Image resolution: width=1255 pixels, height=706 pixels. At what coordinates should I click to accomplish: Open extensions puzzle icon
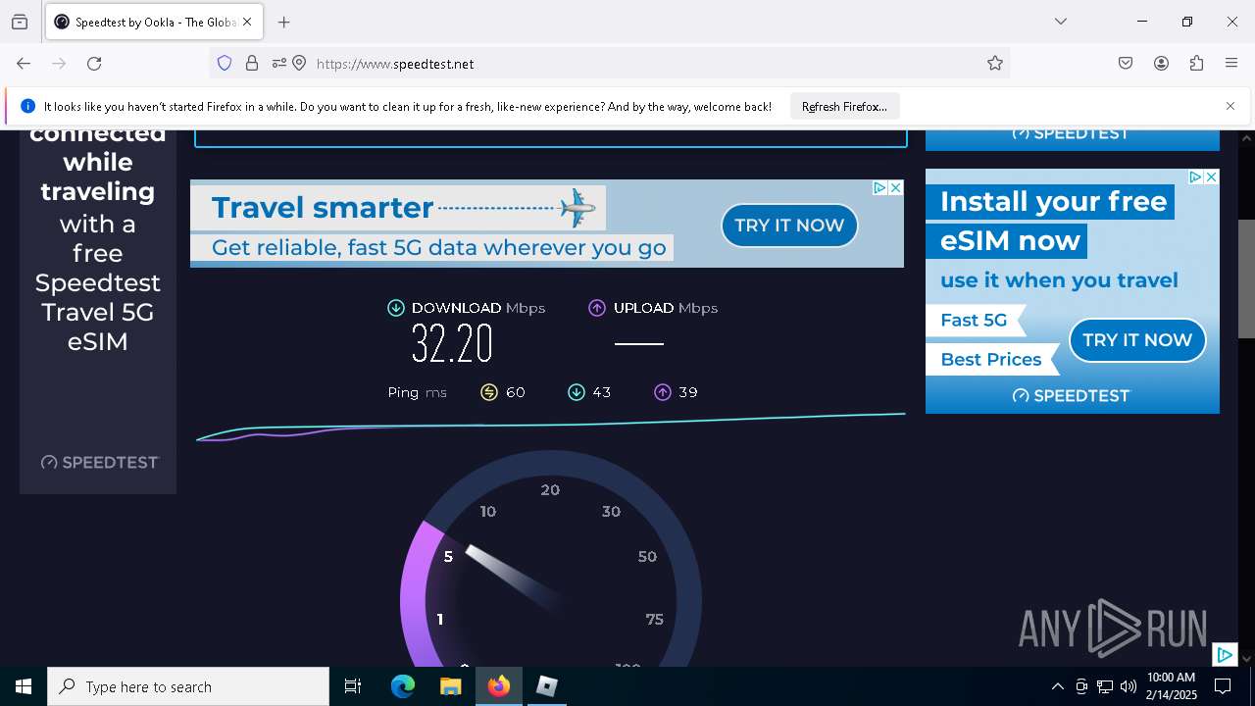(1196, 64)
